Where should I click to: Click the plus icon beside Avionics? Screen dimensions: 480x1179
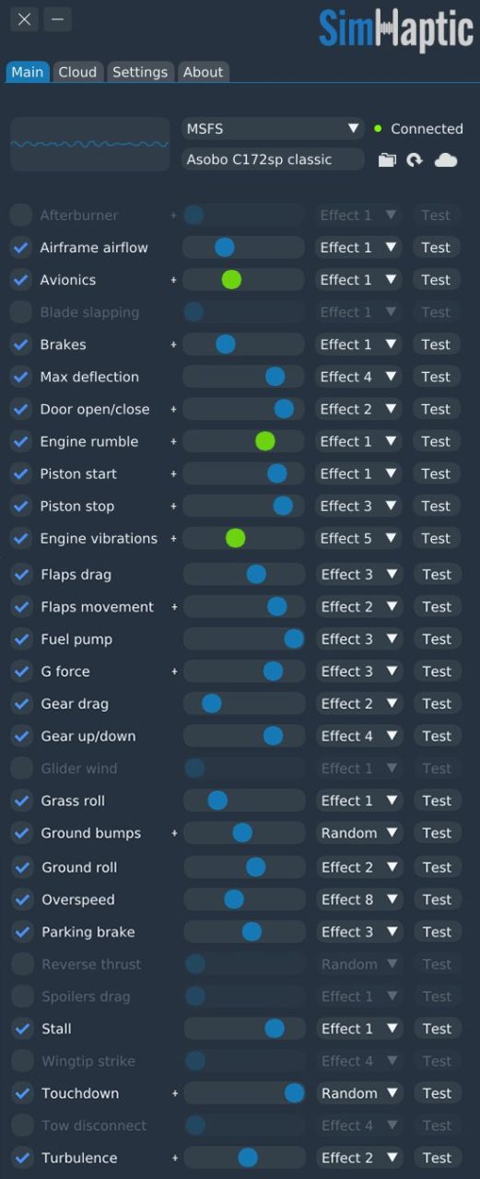[x=173, y=280]
